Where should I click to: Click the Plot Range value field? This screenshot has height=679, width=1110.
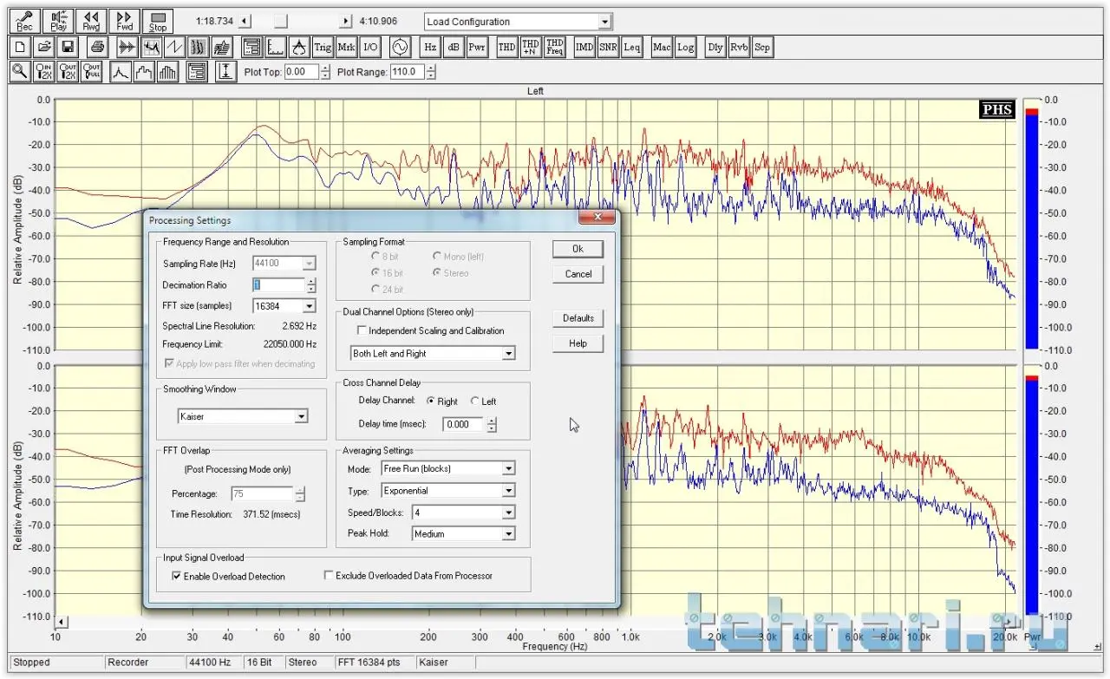point(407,72)
